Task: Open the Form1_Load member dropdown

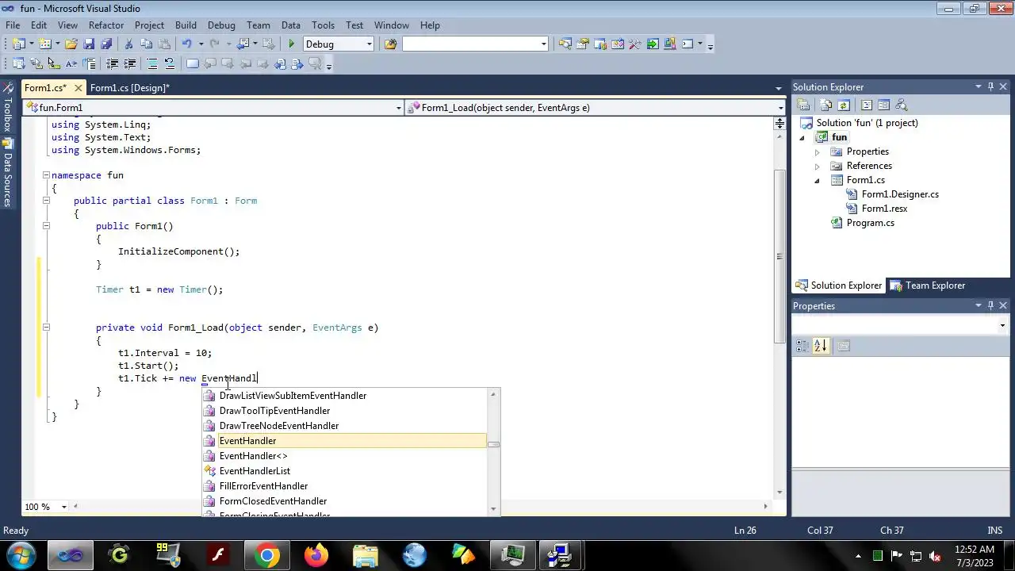Action: point(596,108)
